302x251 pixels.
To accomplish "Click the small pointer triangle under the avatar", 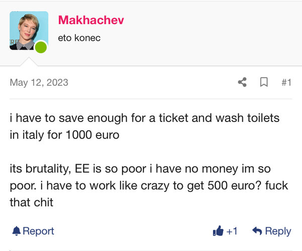I will [x=29, y=62].
